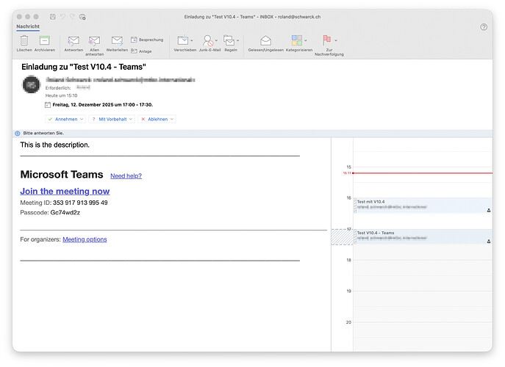Click the Besprechung toolbar item
Screen dimensions: 505x367
coord(147,40)
